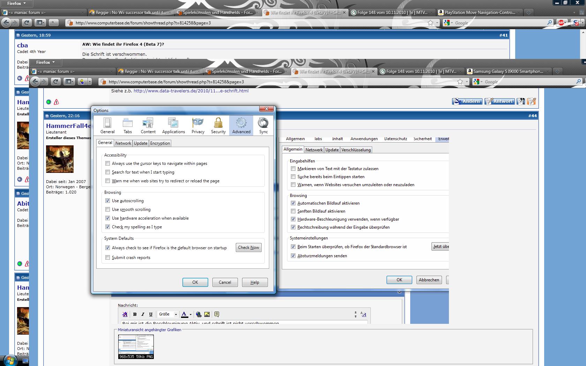Switch to the Update tab in English Options
This screenshot has height=366, width=586.
141,143
